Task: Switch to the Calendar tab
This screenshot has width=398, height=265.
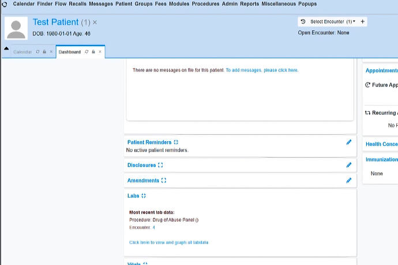Action: click(22, 52)
